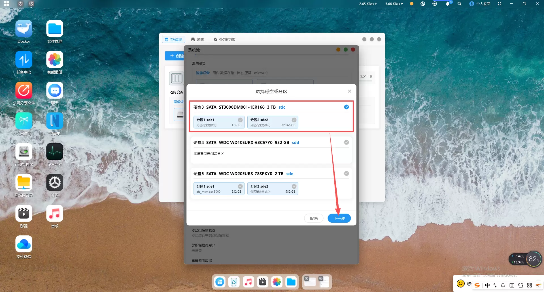Close the 选择磁盘或分区 dialog
The height and width of the screenshot is (292, 544).
click(x=349, y=91)
